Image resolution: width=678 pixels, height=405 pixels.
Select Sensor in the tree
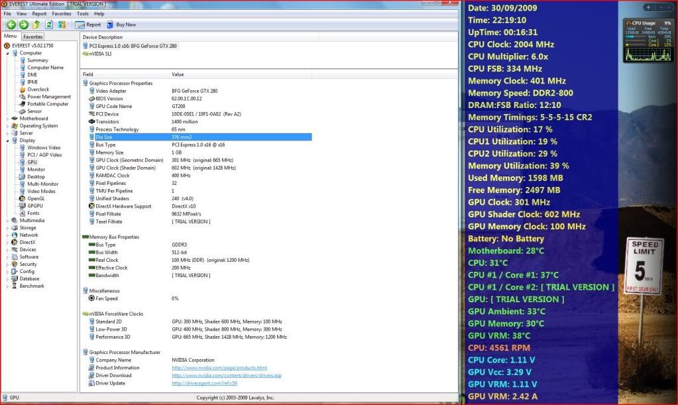pos(34,111)
